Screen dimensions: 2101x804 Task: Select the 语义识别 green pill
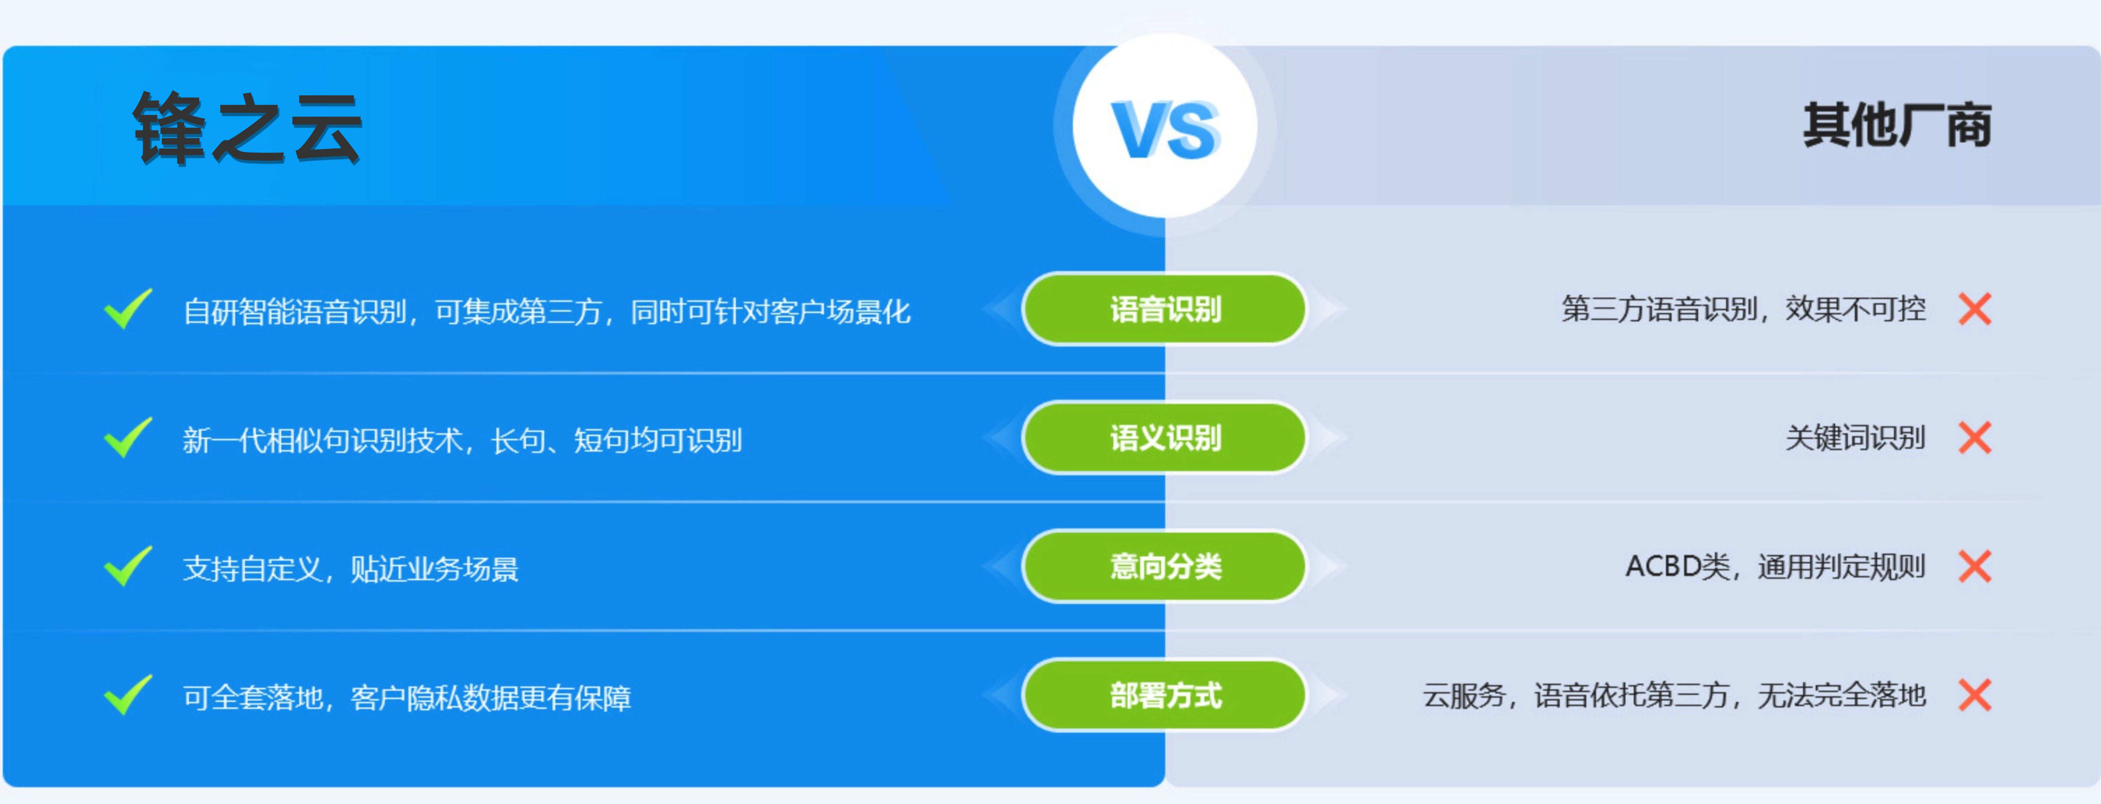point(1165,438)
